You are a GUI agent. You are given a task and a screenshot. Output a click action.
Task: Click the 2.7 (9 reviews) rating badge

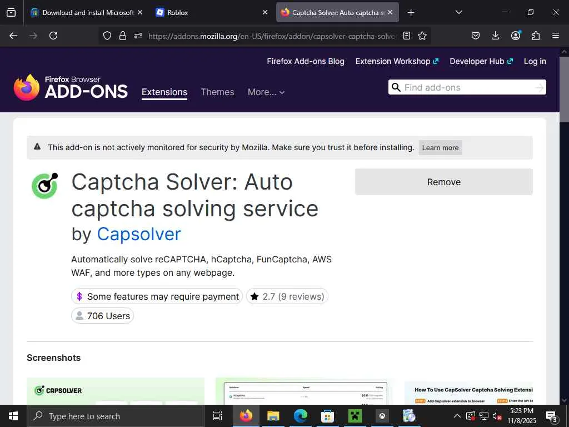click(287, 296)
